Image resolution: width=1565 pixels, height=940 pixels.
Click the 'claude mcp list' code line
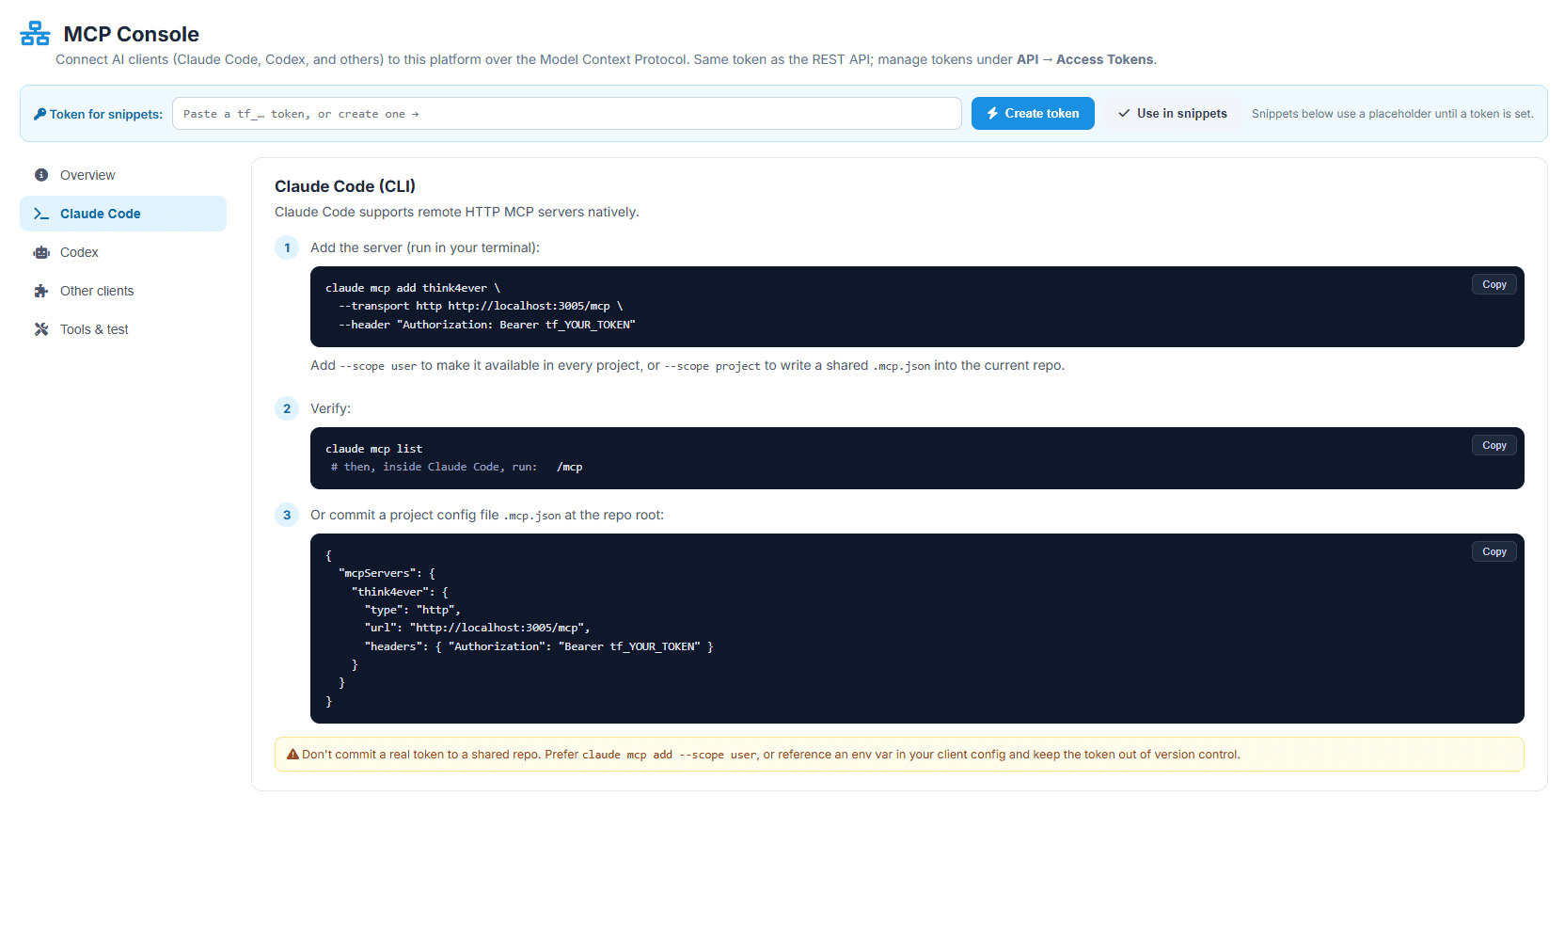(x=374, y=449)
